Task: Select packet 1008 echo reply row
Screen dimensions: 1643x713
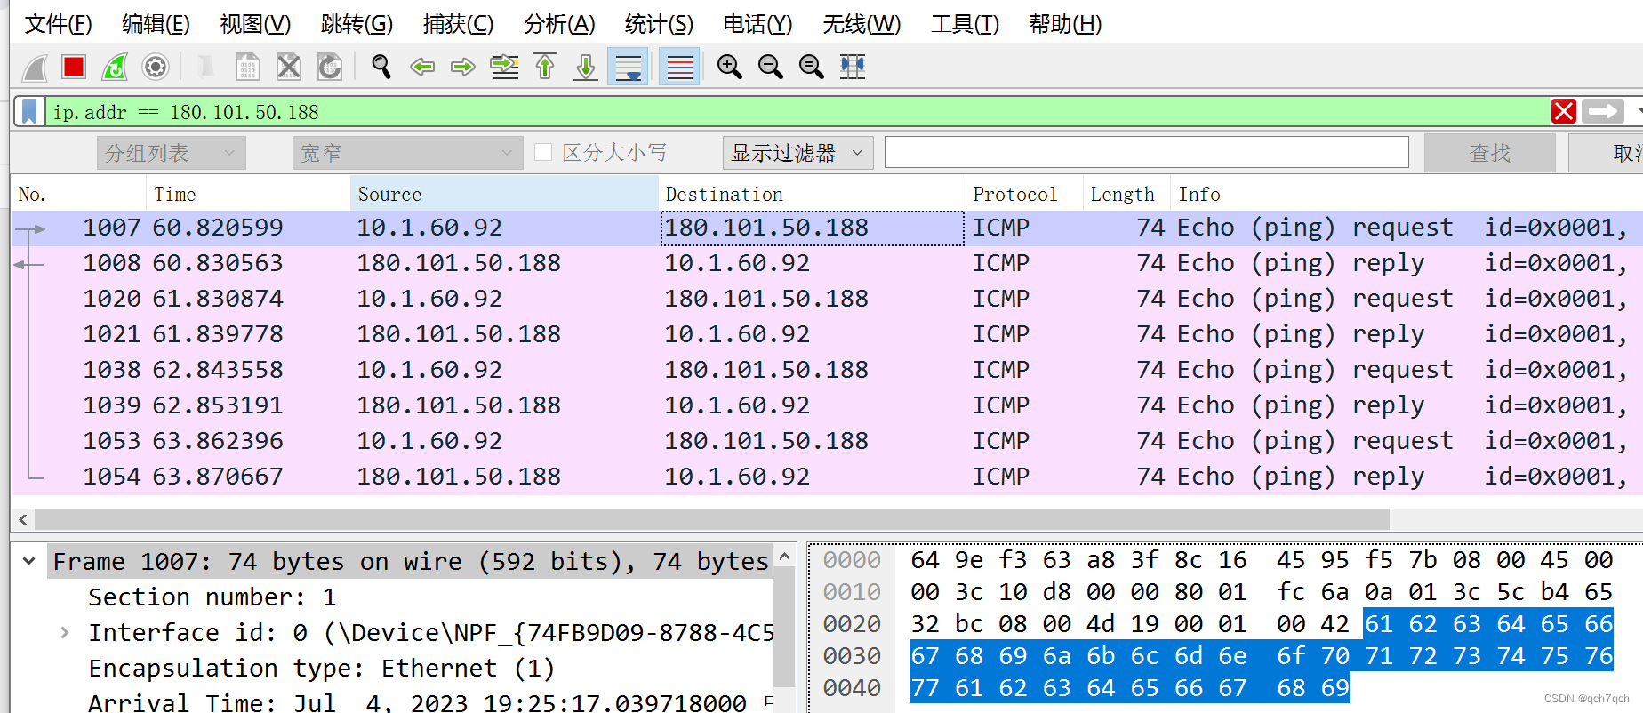Action: point(827,263)
